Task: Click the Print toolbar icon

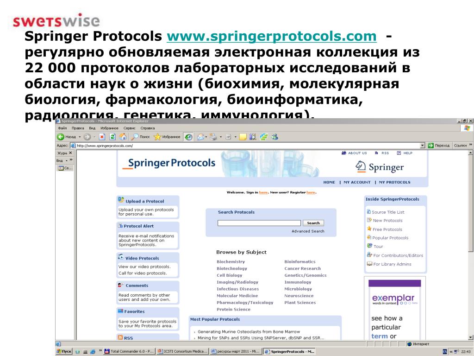Action: 213,137
